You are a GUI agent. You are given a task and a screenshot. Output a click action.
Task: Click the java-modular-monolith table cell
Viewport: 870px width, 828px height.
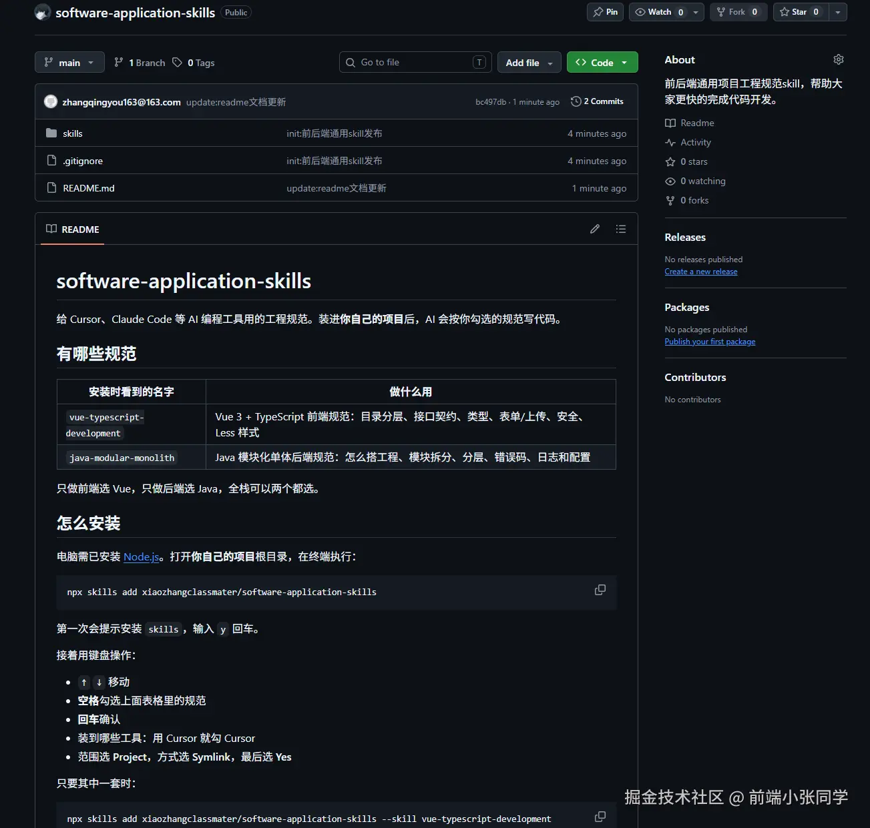point(132,457)
